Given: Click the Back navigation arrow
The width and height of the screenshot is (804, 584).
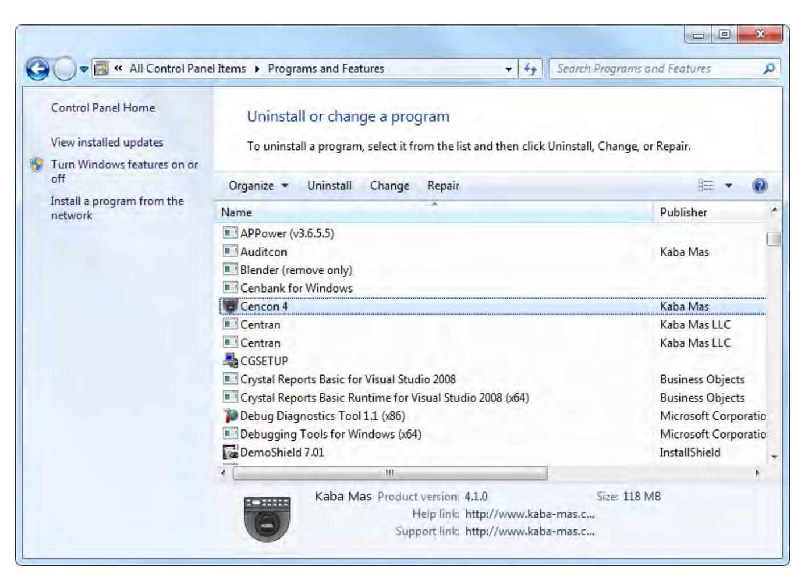Looking at the screenshot, I should point(38,69).
